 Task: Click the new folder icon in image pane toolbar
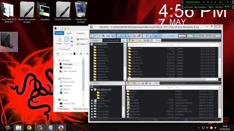pos(136,40)
